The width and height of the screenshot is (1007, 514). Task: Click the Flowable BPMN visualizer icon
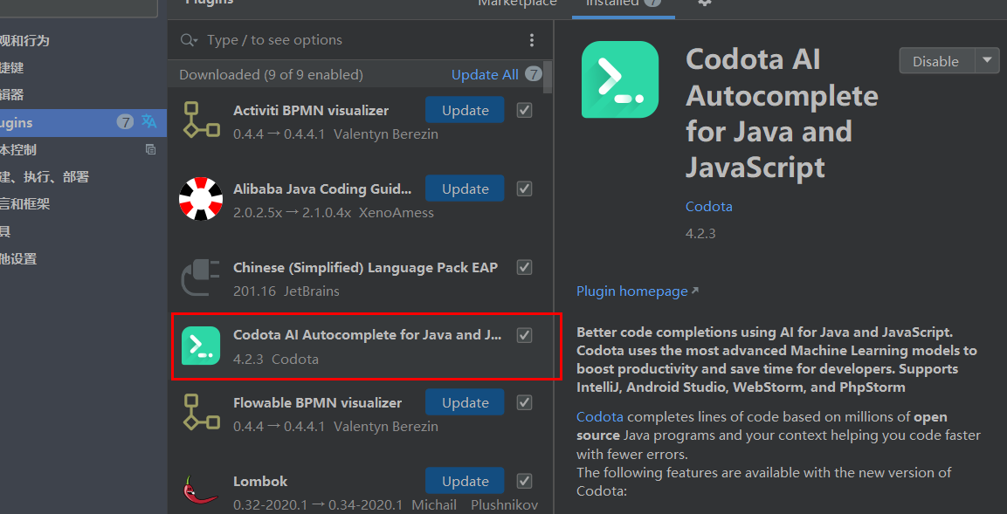(201, 412)
